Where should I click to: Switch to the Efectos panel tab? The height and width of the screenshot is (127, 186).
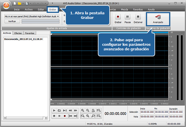pos(18,33)
